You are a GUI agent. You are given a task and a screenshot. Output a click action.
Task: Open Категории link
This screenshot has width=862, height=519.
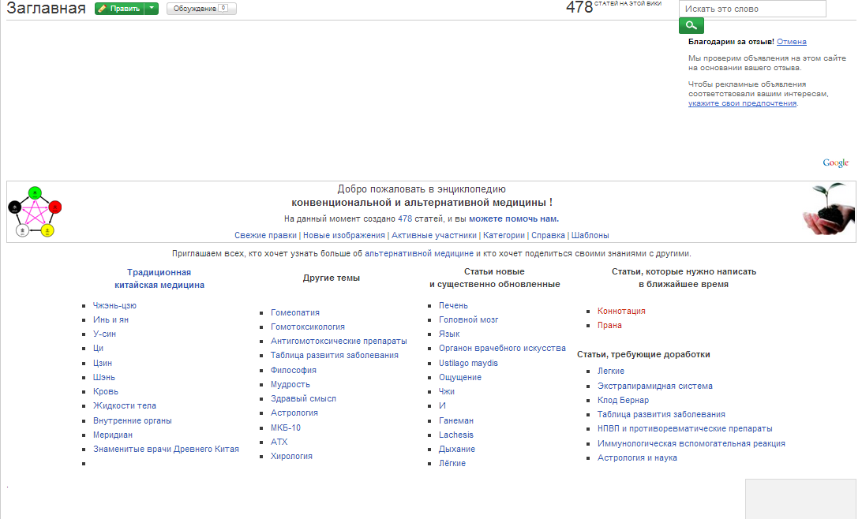[x=504, y=235]
